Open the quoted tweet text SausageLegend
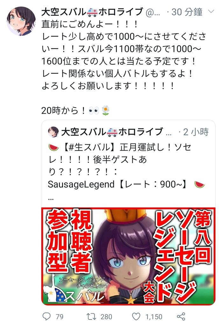This screenshot has height=326, width=222. tap(81, 184)
